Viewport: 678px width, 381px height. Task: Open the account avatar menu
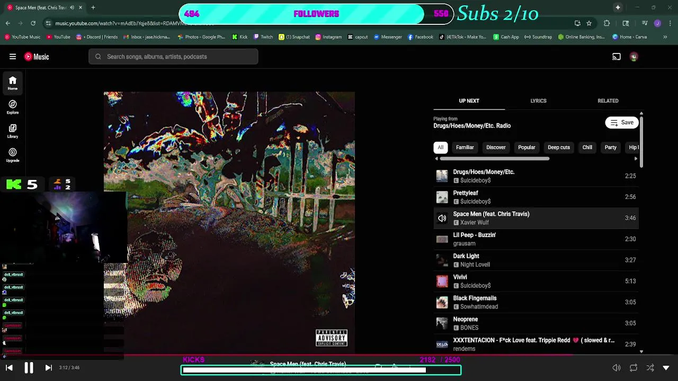point(634,57)
